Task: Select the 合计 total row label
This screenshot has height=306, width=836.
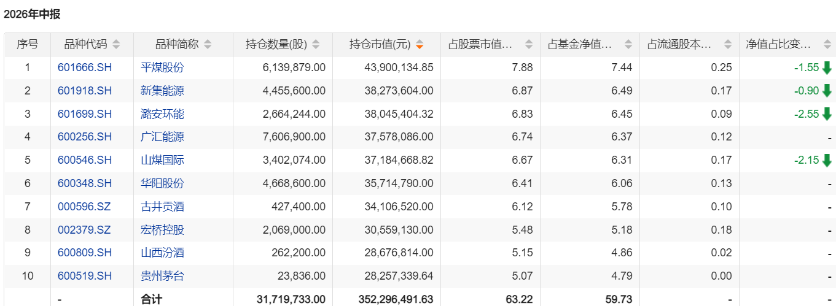Action: click(x=151, y=299)
